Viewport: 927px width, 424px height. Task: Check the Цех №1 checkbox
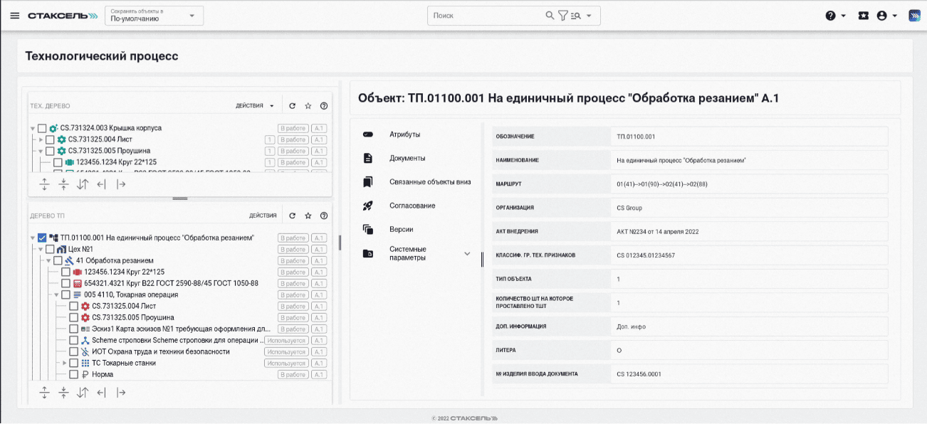pos(50,250)
